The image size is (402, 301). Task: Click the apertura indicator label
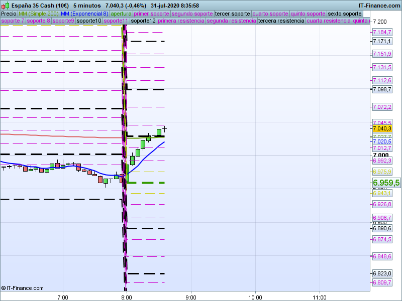coord(121,14)
